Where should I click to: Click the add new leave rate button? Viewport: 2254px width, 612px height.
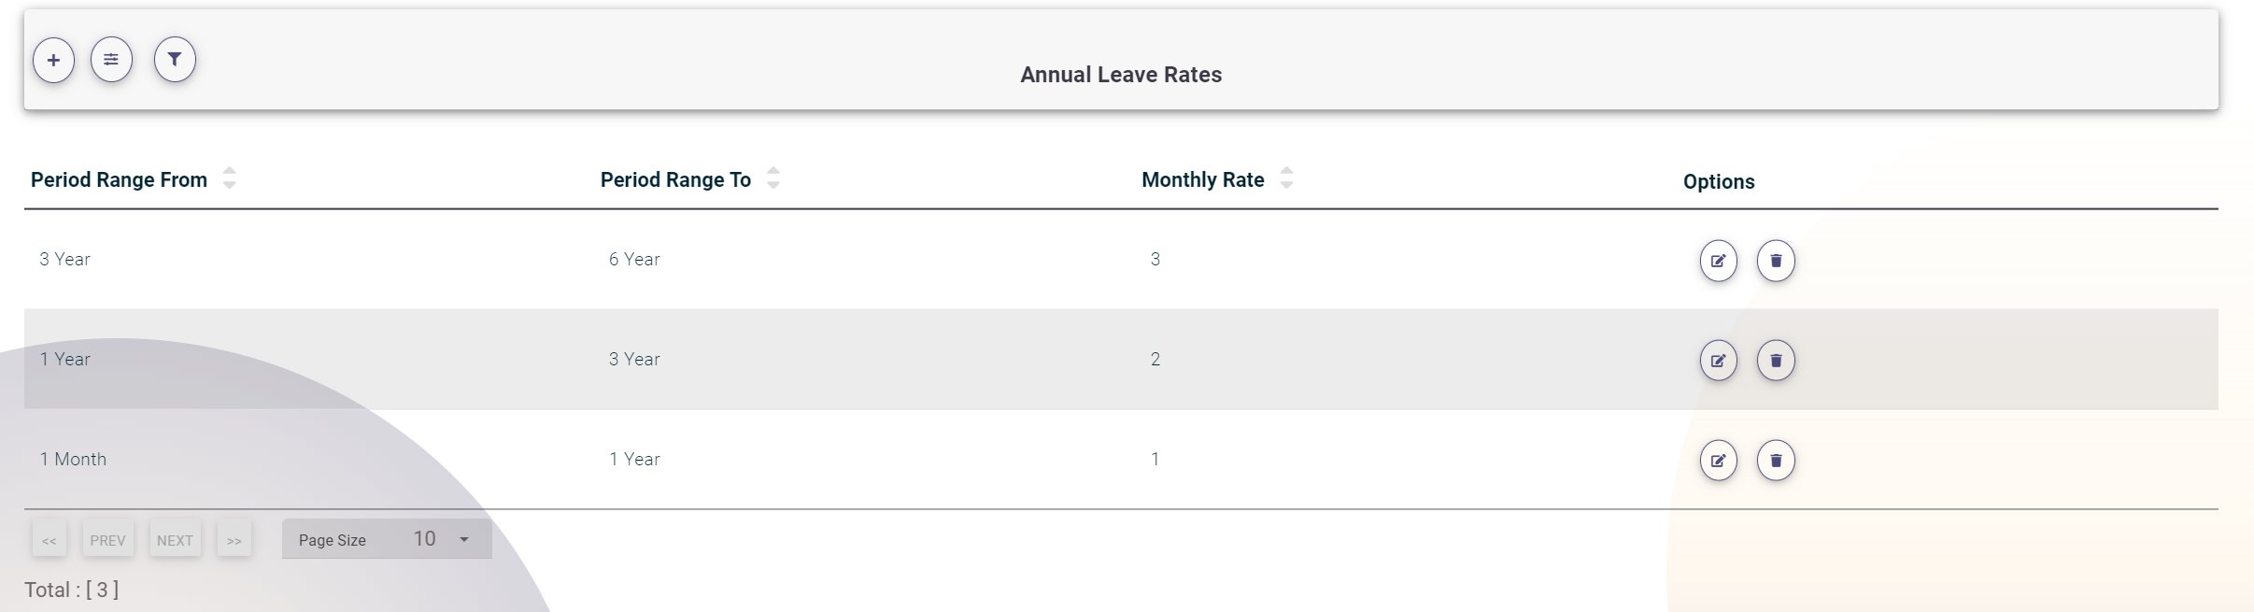click(53, 59)
